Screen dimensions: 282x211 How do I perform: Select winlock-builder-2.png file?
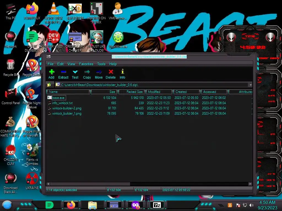click(67, 108)
